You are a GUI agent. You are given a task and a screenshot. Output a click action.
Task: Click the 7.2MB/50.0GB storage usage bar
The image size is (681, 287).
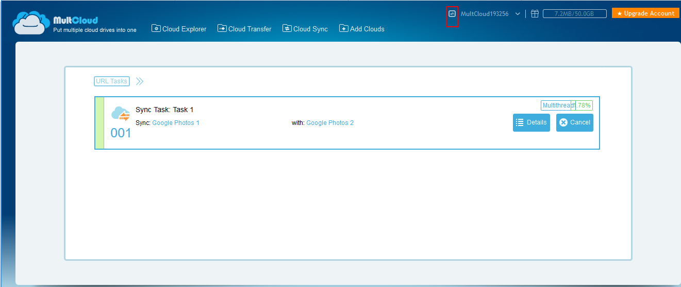[x=574, y=14]
